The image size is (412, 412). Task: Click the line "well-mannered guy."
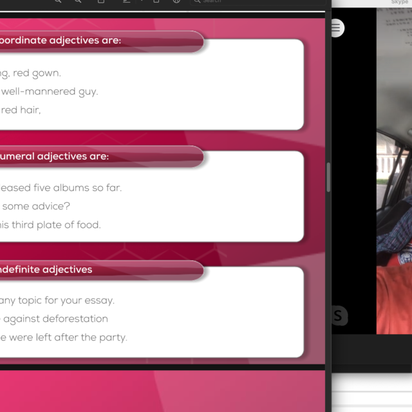50,91
